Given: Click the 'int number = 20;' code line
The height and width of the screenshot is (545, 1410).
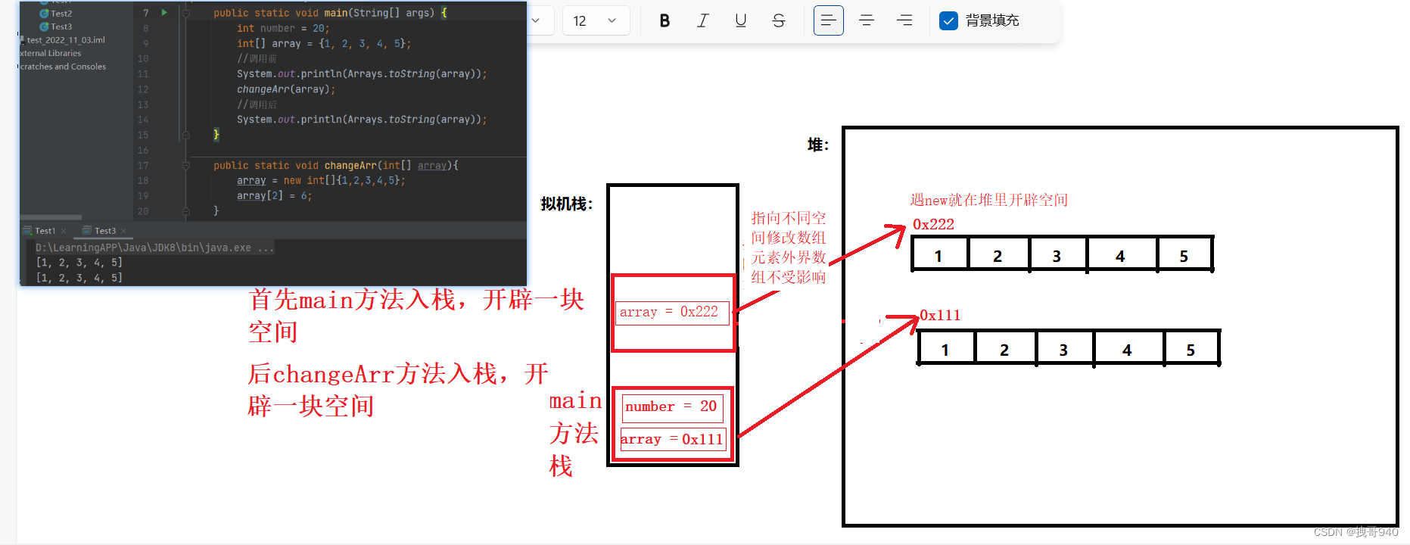Looking at the screenshot, I should pyautogui.click(x=283, y=28).
